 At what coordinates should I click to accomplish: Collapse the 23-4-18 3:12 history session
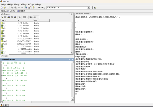pos(2,90)
